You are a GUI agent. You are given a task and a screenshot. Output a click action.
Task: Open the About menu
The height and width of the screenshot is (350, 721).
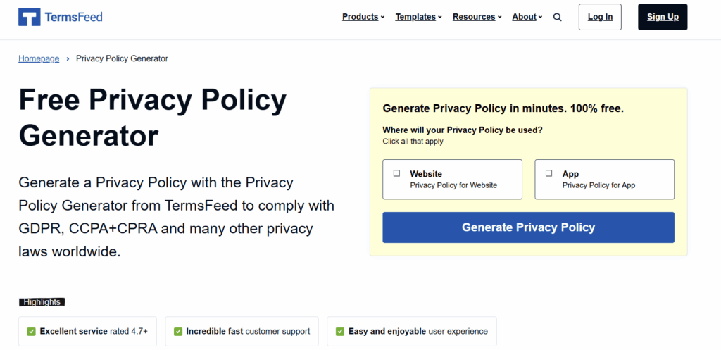tap(527, 17)
